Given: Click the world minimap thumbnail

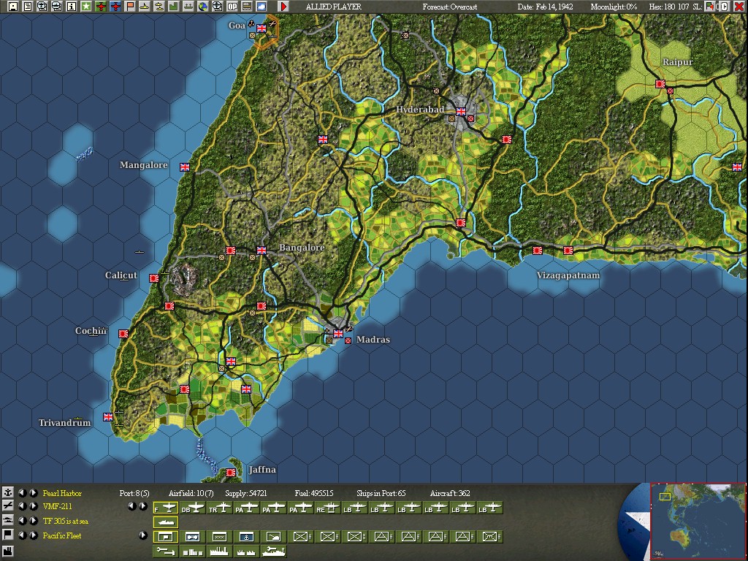Looking at the screenshot, I should click(x=698, y=522).
